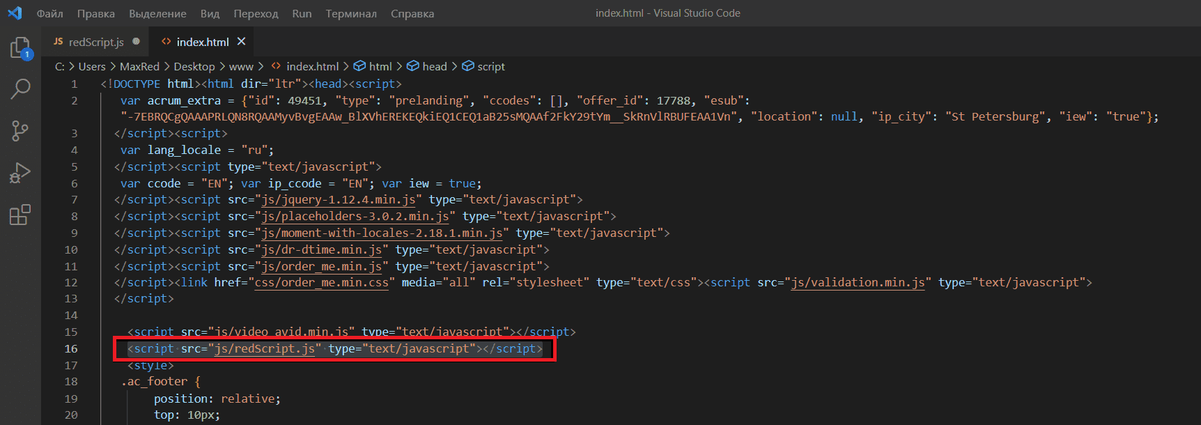Follow the css/order_me.min.css link
Image resolution: width=1201 pixels, height=425 pixels.
pos(322,282)
